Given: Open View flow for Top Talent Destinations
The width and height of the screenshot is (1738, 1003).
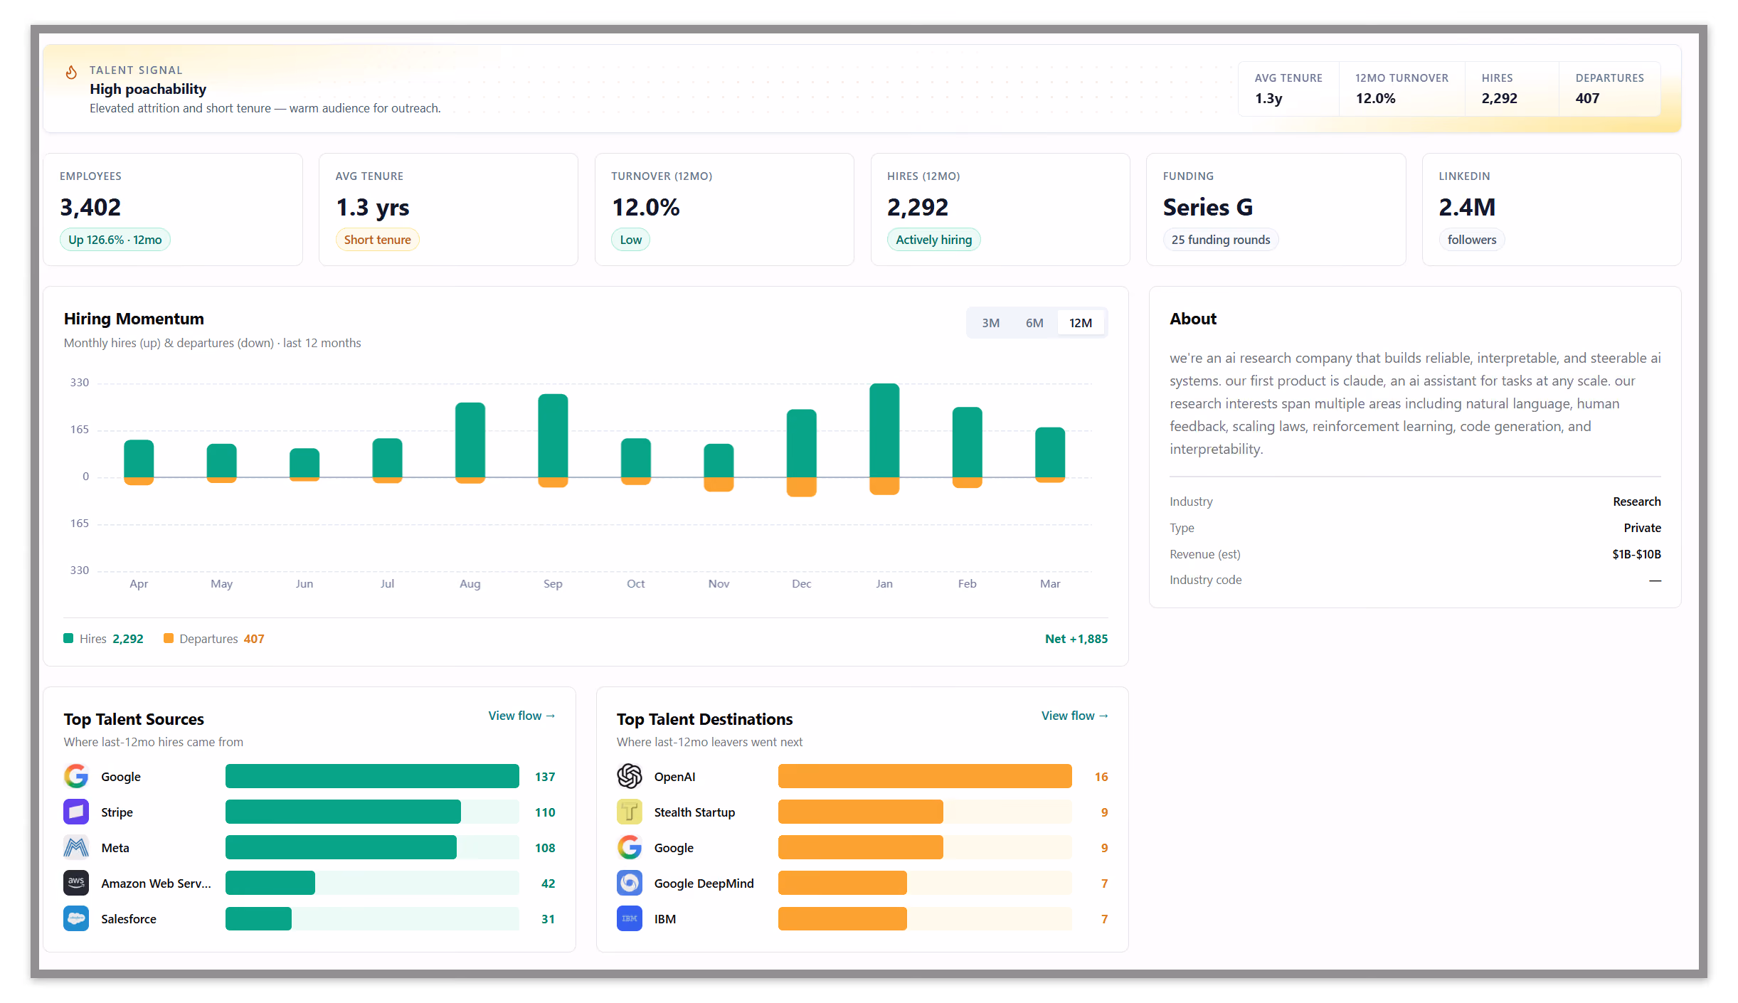Looking at the screenshot, I should (1075, 716).
